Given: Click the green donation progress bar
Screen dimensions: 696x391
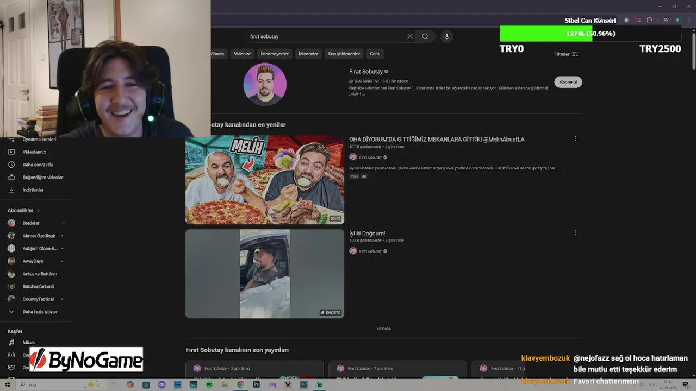Looking at the screenshot, I should click(546, 34).
